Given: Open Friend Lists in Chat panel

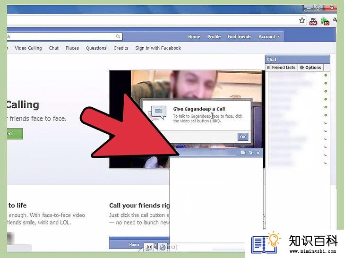Looking at the screenshot, I should point(281,68).
